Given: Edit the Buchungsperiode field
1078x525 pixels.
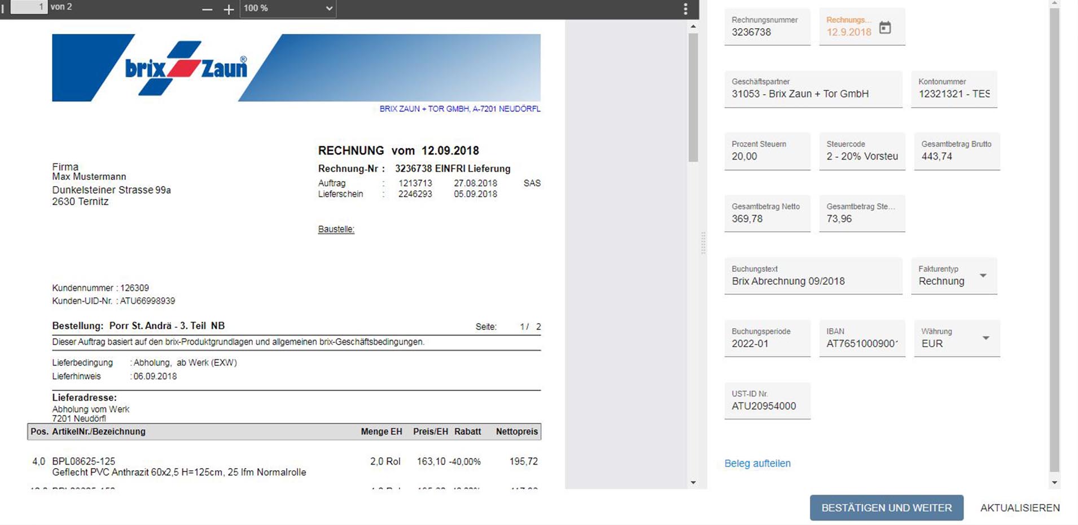Looking at the screenshot, I should coord(767,338).
